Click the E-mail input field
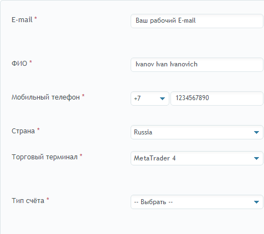264x234 pixels. coord(197,21)
